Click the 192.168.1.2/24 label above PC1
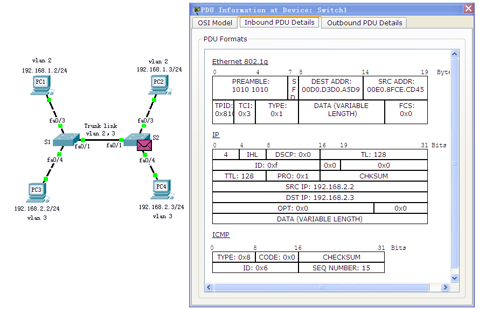 [x=45, y=70]
